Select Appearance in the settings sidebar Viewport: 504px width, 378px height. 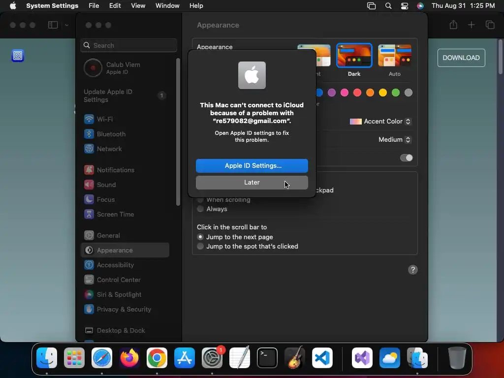coord(125,251)
